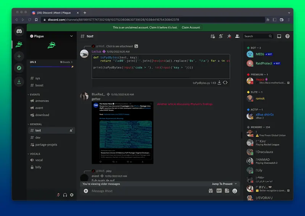The image size is (305, 216).
Task: Open Threads icon in channel header
Action: click(x=213, y=36)
